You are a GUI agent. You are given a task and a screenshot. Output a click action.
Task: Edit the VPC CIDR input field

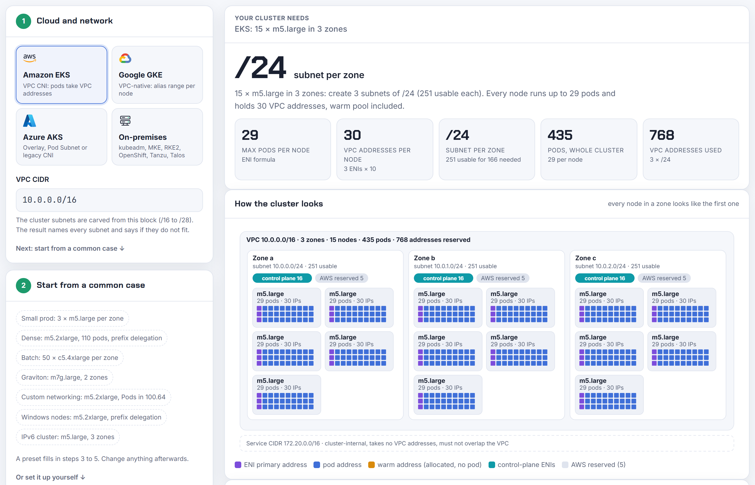coord(109,200)
